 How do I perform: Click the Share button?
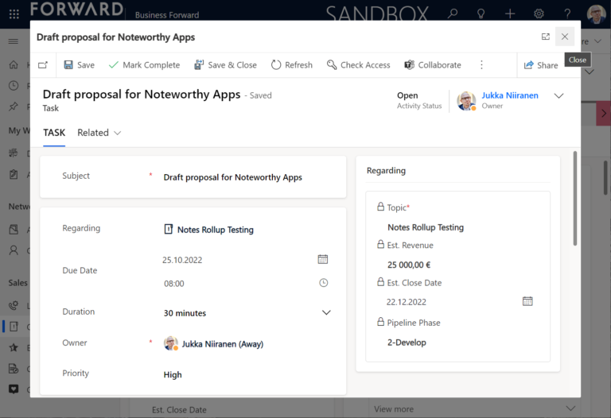541,65
